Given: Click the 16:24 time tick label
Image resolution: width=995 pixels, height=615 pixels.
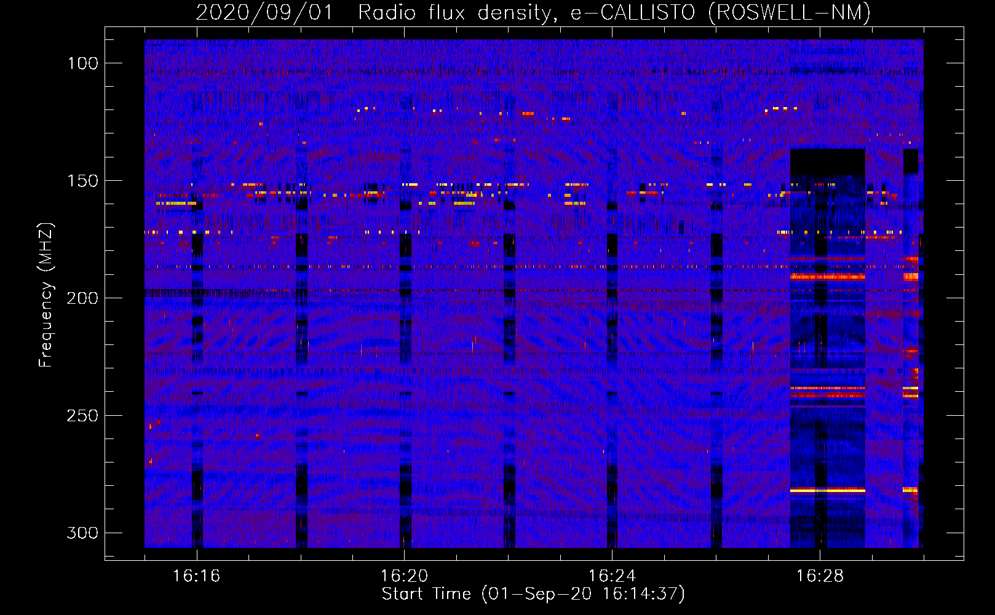Looking at the screenshot, I should [612, 576].
